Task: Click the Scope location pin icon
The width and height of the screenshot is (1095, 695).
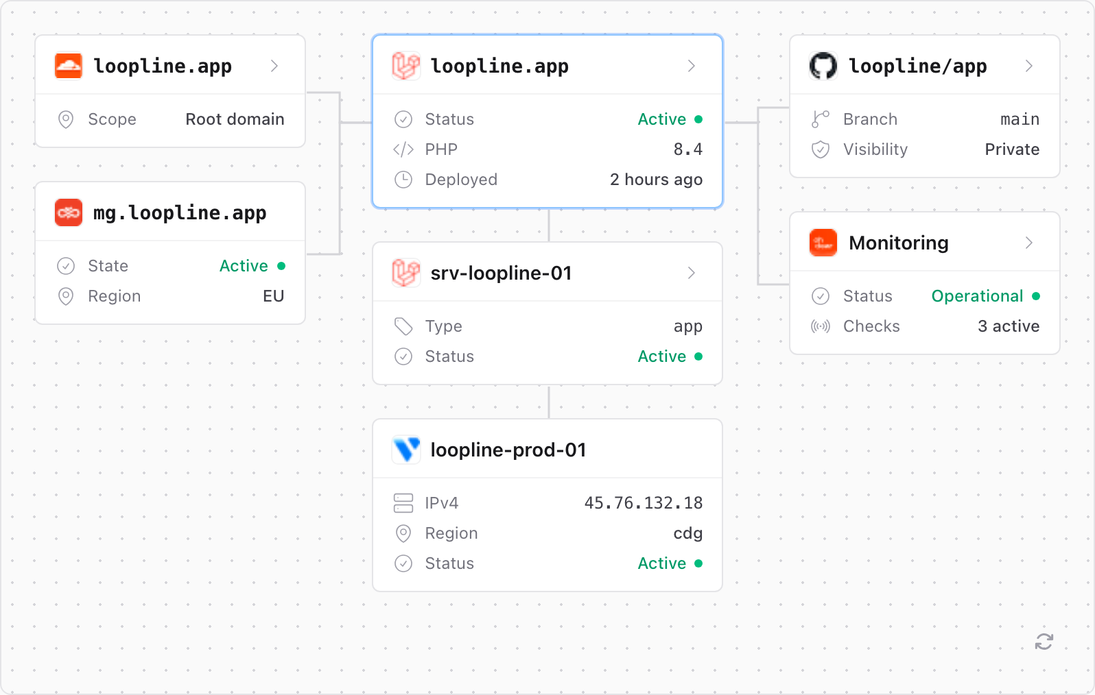Action: tap(66, 119)
